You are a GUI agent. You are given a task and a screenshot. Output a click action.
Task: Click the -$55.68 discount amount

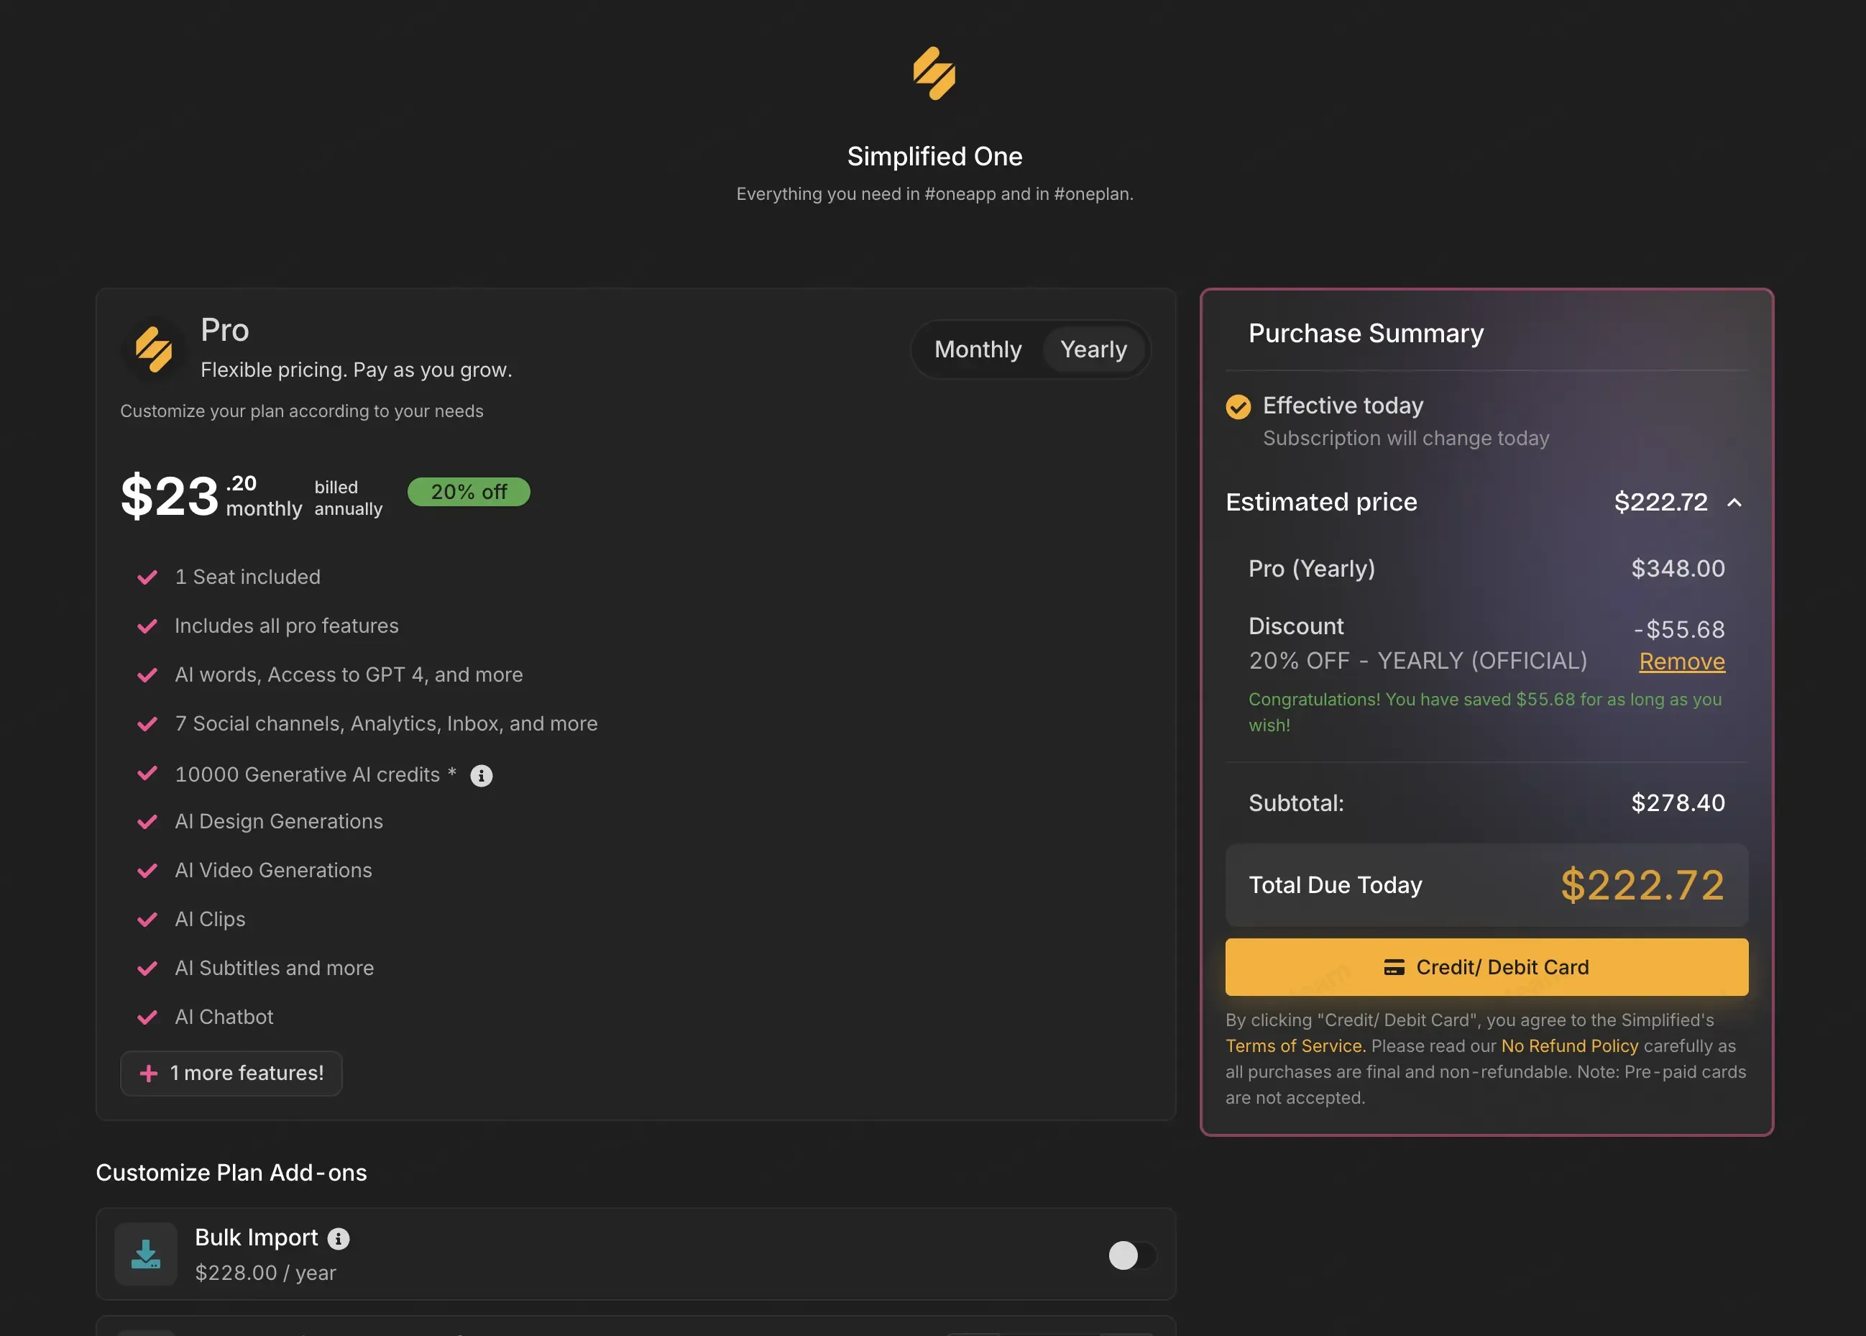(1679, 629)
